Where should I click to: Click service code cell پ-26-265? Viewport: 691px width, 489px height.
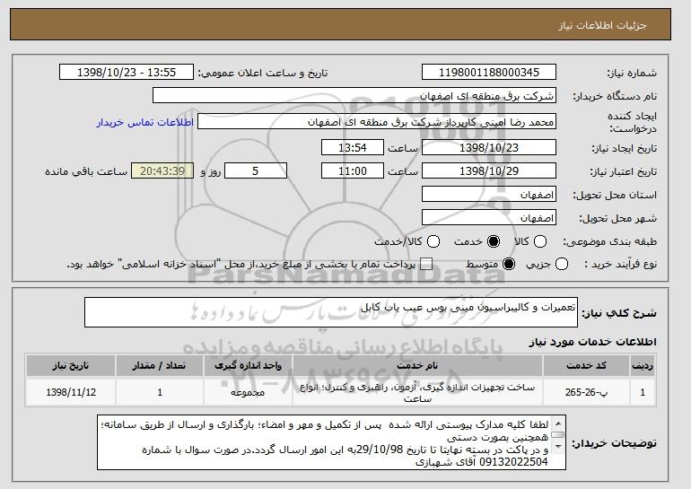[x=586, y=392]
